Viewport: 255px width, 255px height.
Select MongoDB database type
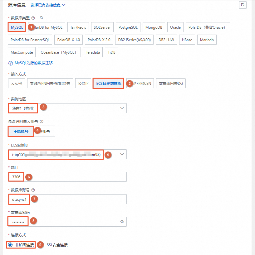click(x=154, y=27)
